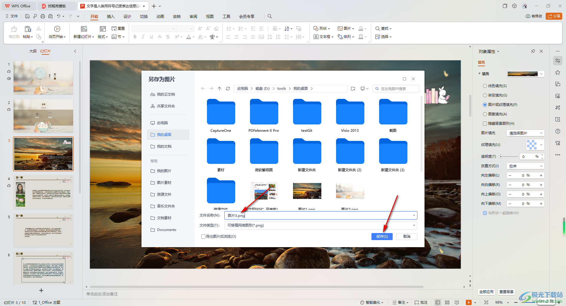The height and width of the screenshot is (306, 566).
Task: Open the 动画 ribbon tab
Action: click(x=160, y=16)
